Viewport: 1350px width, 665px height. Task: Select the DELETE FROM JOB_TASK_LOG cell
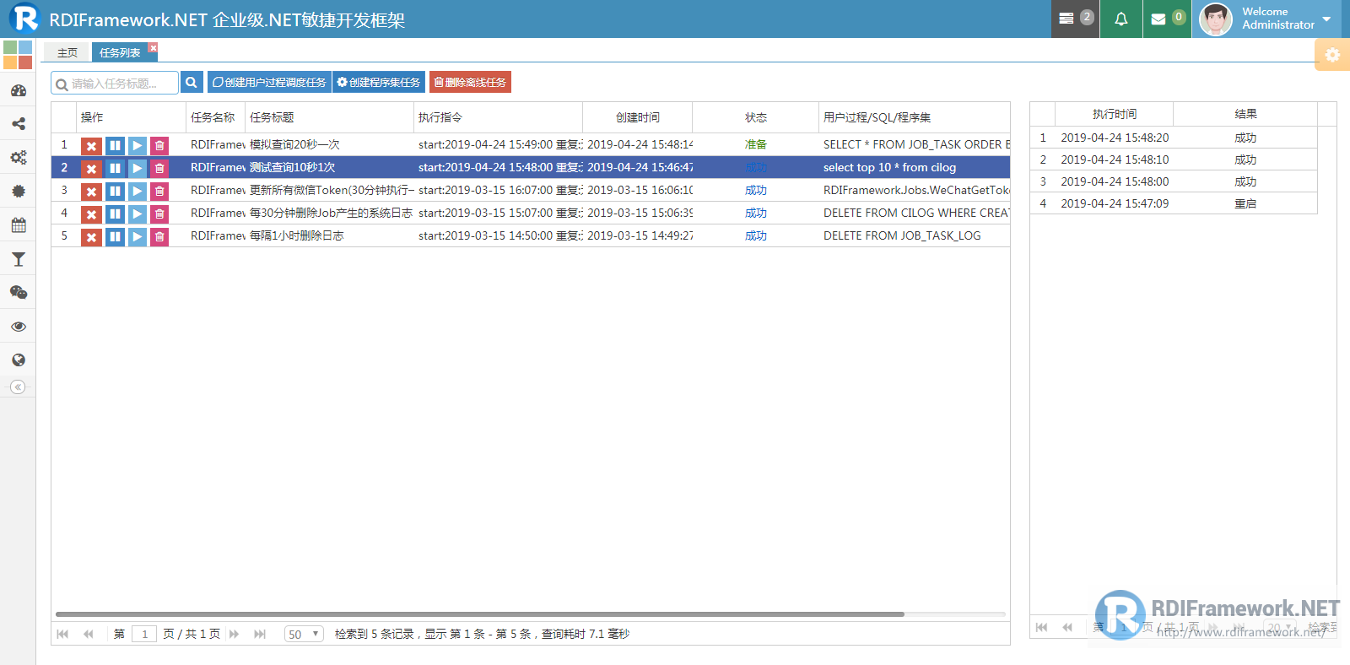[x=915, y=235]
